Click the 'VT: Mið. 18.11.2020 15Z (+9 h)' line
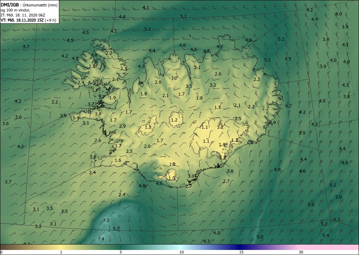 coord(28,20)
